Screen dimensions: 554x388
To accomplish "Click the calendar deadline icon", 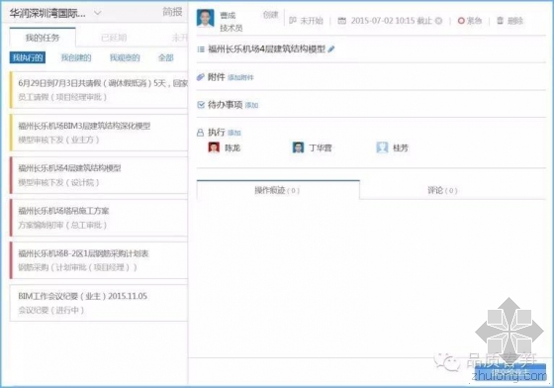I will [341, 21].
